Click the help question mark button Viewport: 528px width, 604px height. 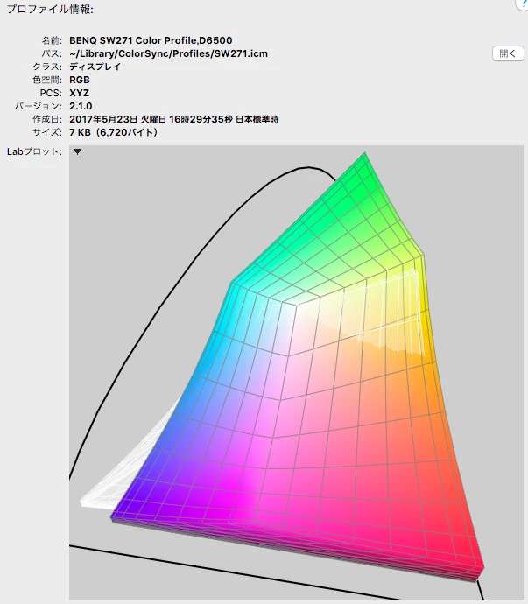tap(523, 4)
